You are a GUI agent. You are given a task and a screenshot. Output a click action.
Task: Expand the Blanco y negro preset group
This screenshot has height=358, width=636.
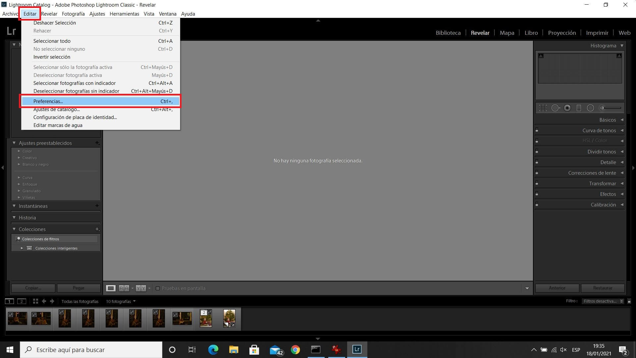(x=19, y=164)
